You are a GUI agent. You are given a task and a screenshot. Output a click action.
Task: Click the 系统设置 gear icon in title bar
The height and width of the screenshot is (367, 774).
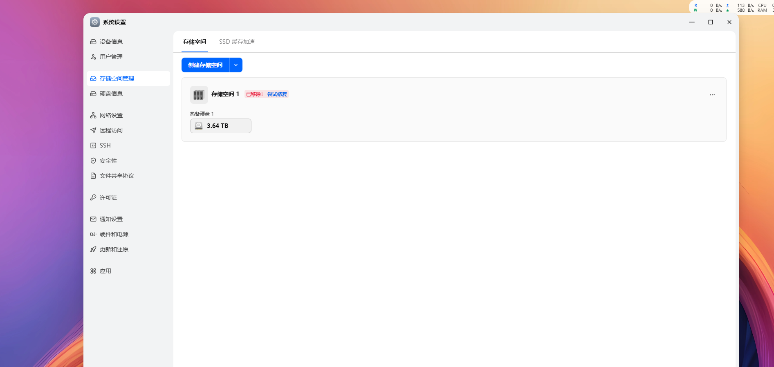click(95, 22)
